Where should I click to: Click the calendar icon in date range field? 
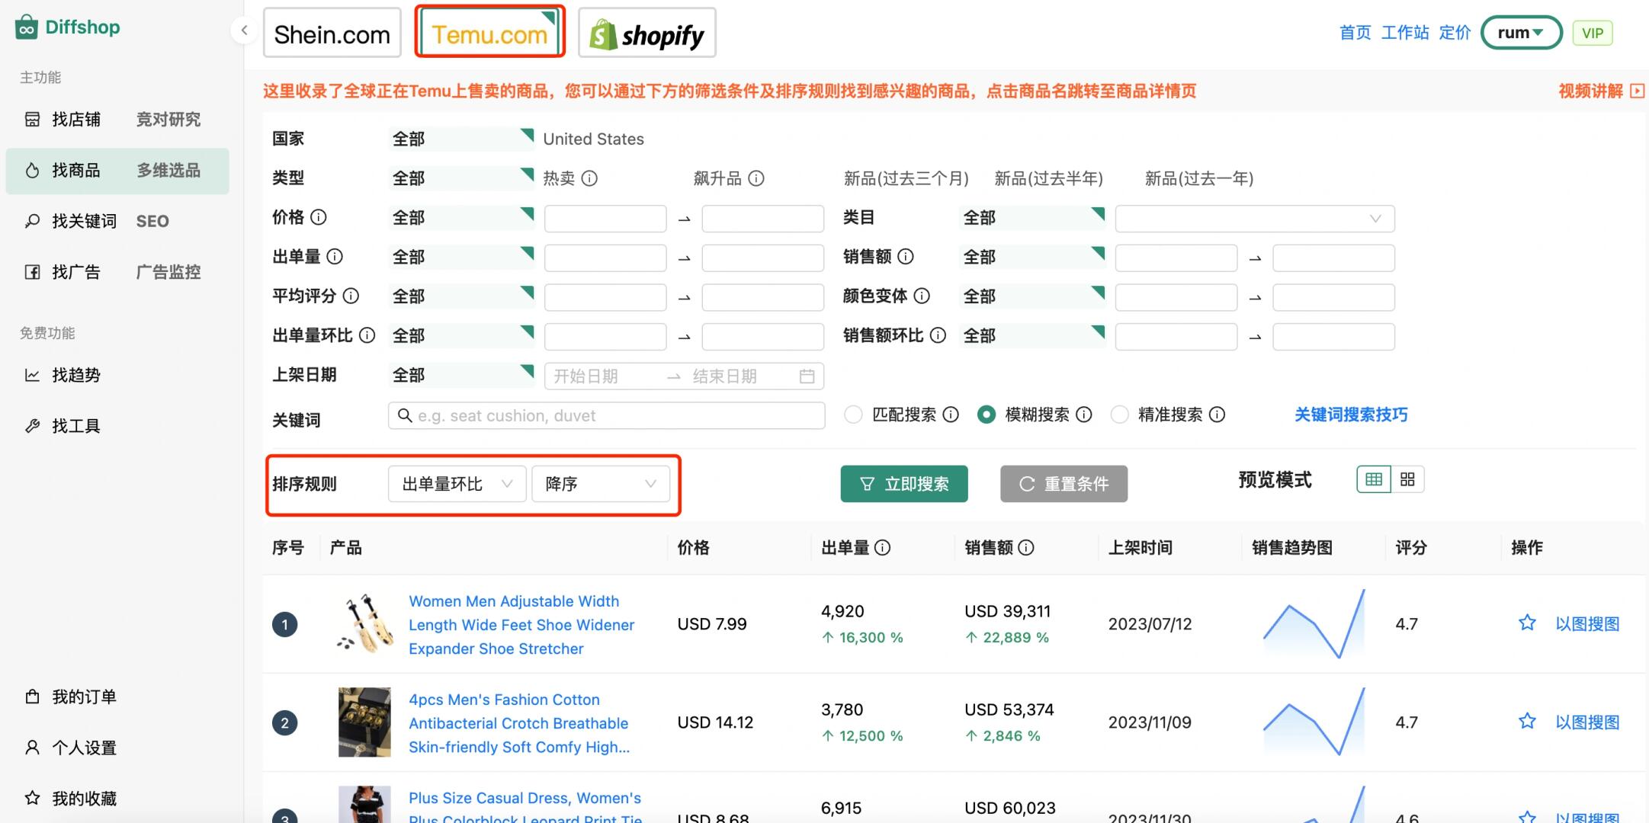[x=807, y=376]
